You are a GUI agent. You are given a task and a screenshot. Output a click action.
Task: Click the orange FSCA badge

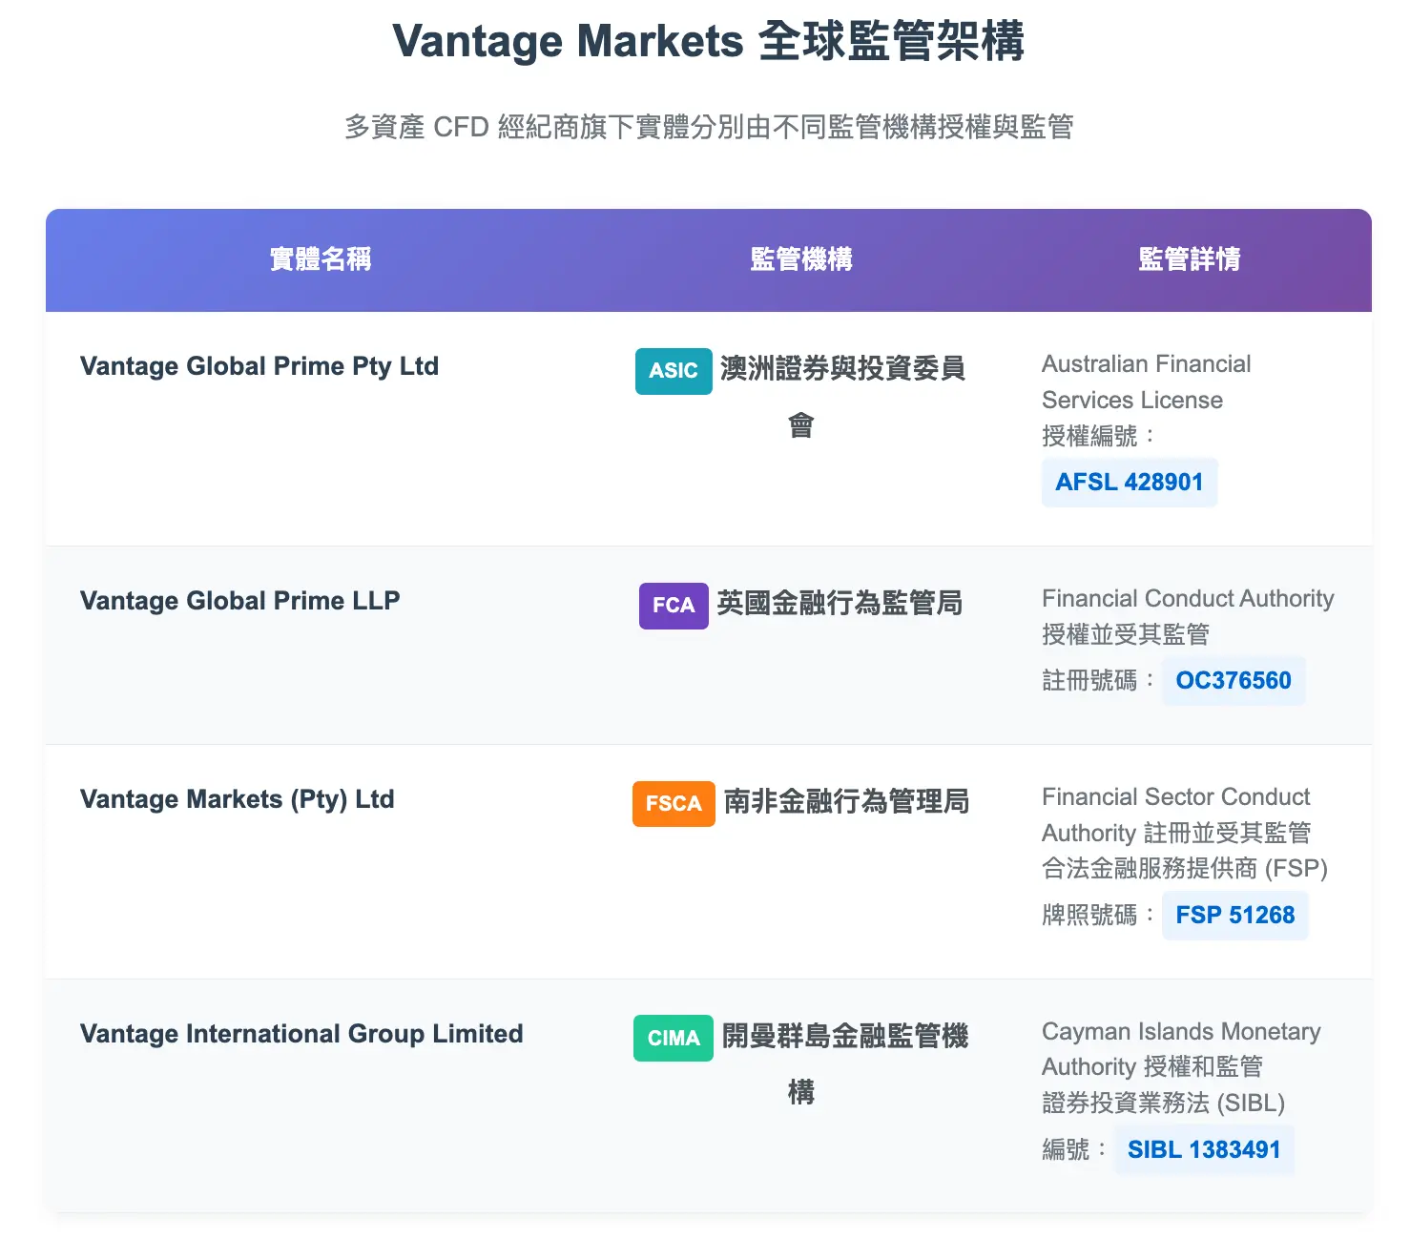point(674,804)
